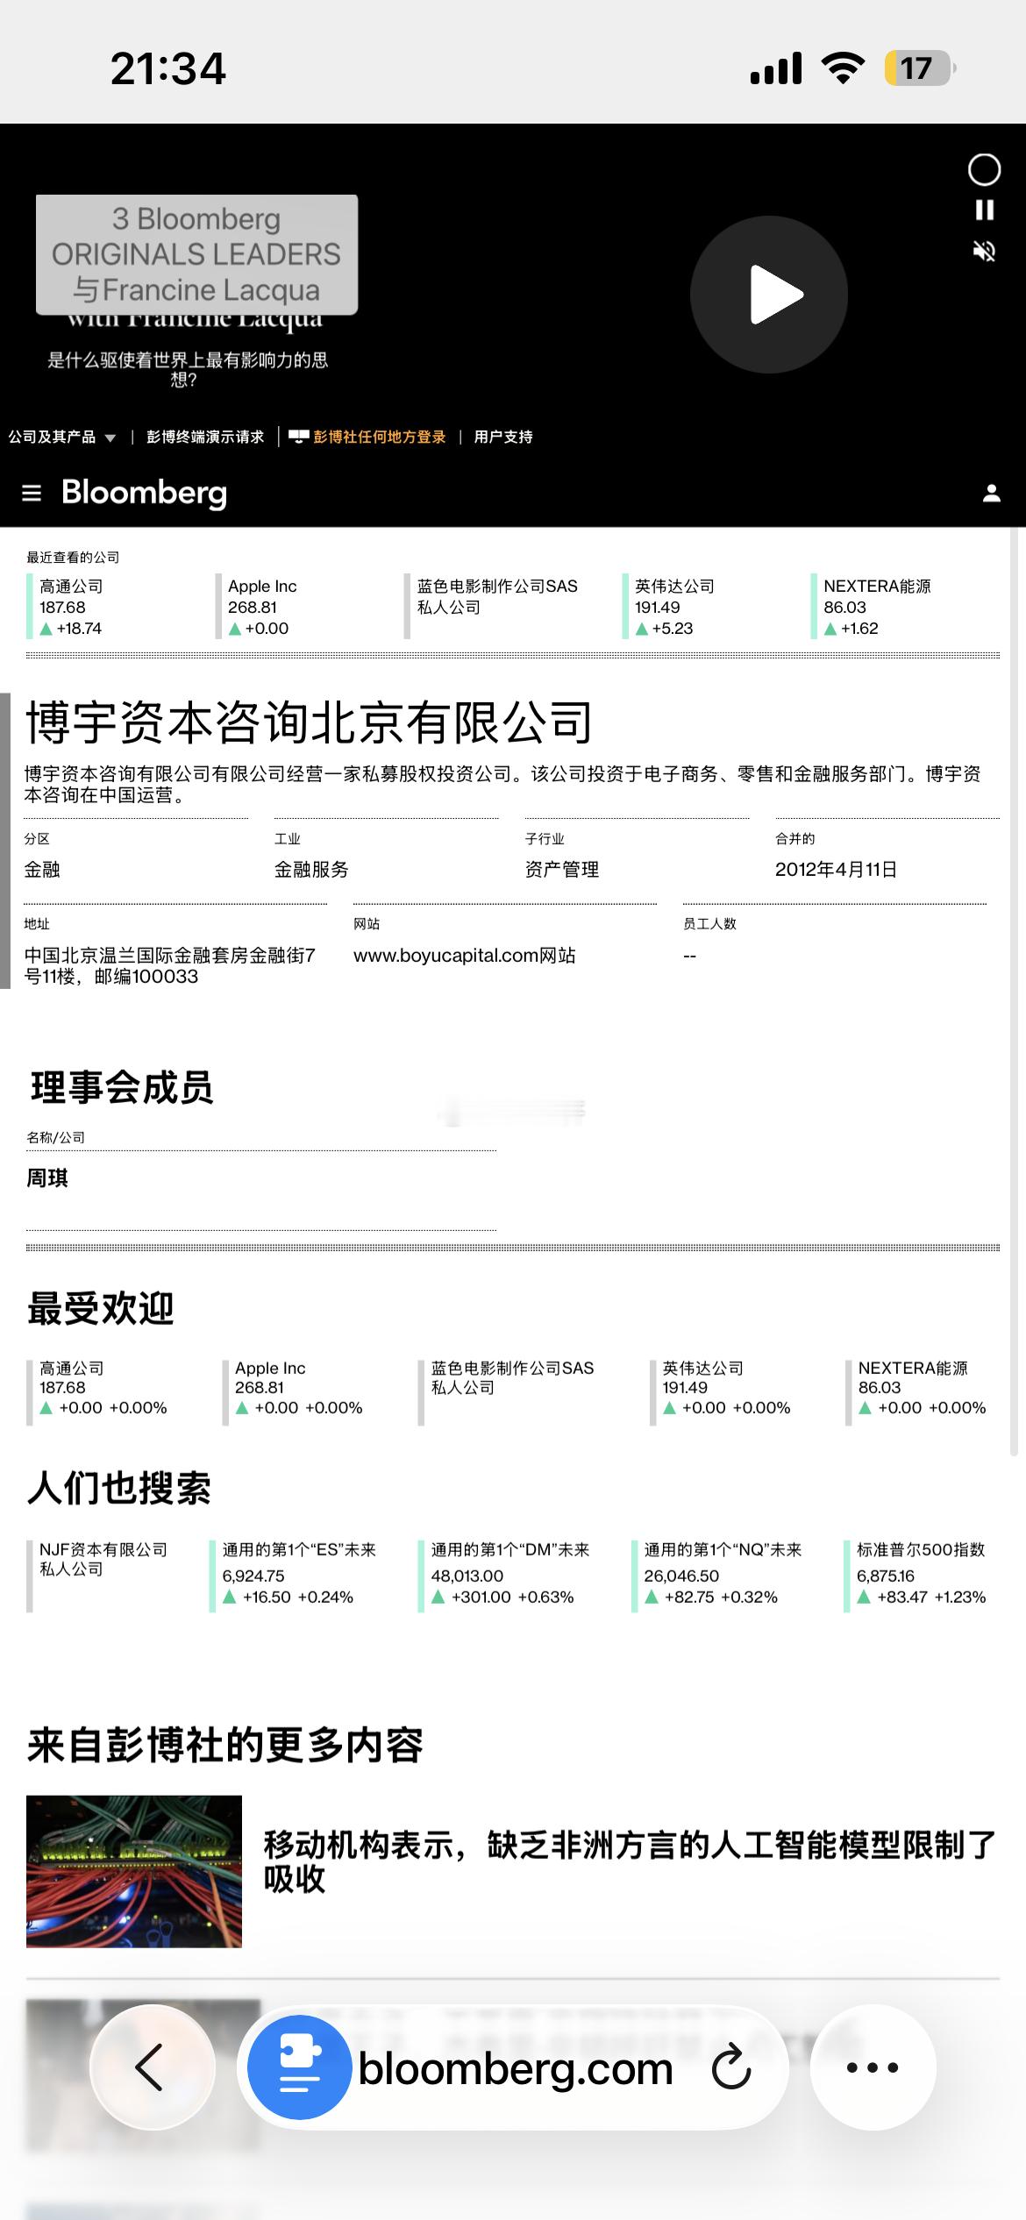This screenshot has height=2220, width=1026.
Task: Tap the circle icon above pause
Action: point(984,170)
